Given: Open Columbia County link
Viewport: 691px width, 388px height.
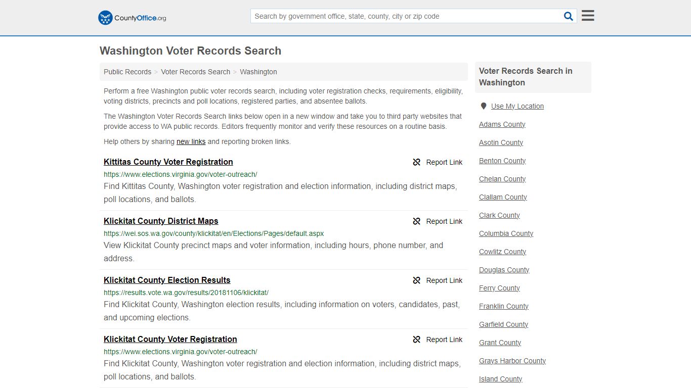Looking at the screenshot, I should coord(506,233).
